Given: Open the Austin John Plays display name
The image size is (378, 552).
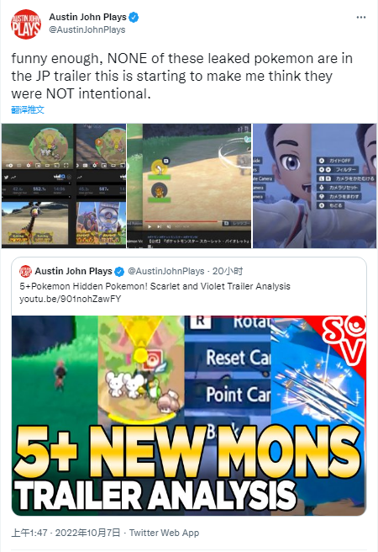Looking at the screenshot, I should point(88,17).
